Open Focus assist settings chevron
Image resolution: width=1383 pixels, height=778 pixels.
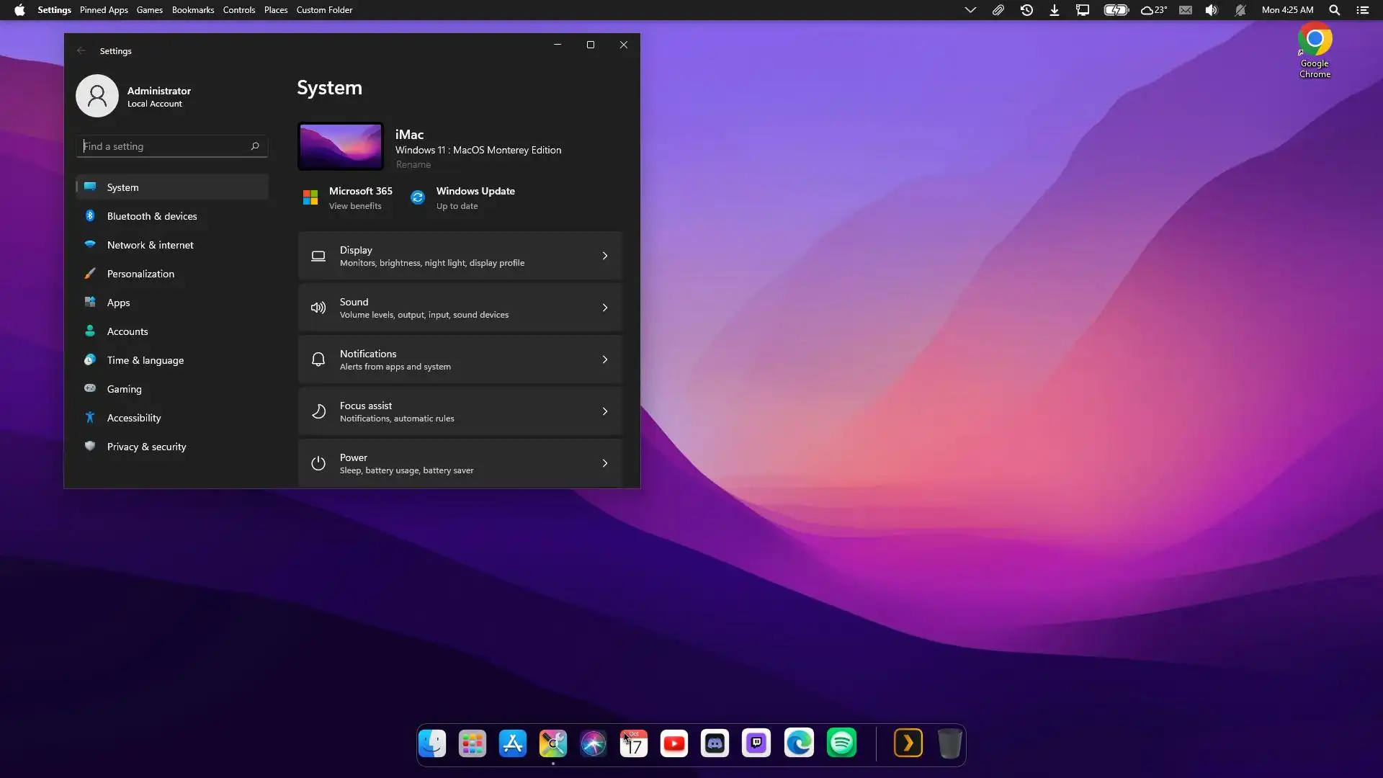pos(604,411)
